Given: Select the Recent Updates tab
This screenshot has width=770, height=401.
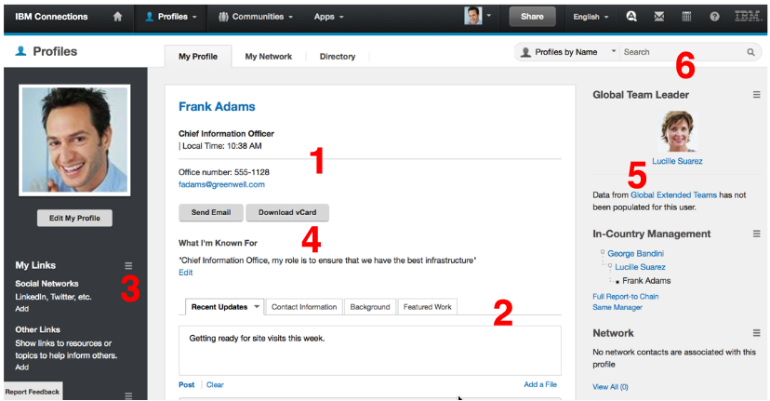Looking at the screenshot, I should (x=219, y=307).
